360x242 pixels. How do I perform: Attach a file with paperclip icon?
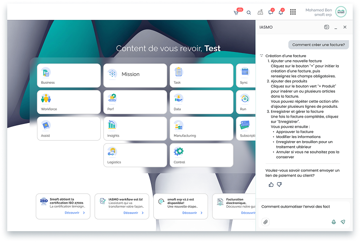(x=266, y=222)
